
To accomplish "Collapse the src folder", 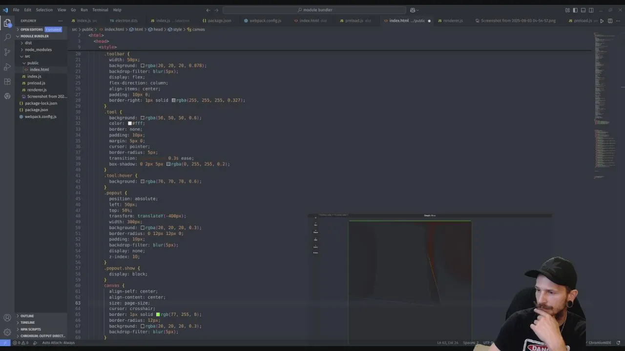I will (x=27, y=56).
